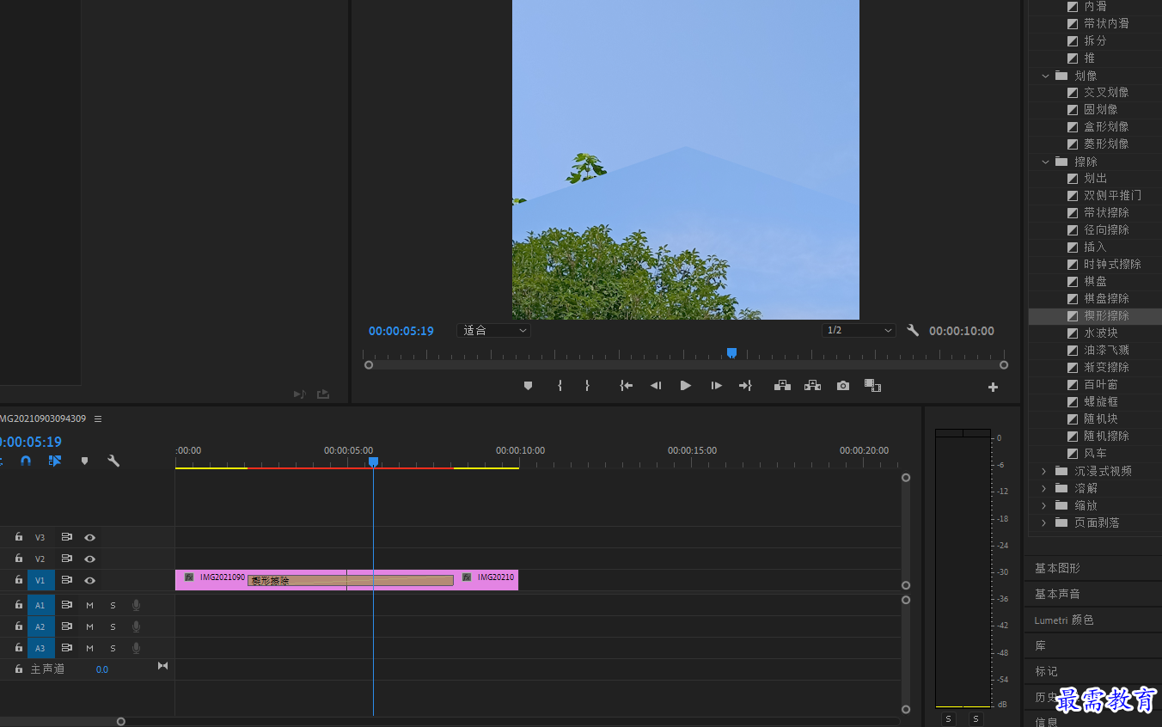This screenshot has height=727, width=1162.
Task: Move the program monitor playhead marker
Action: click(731, 352)
